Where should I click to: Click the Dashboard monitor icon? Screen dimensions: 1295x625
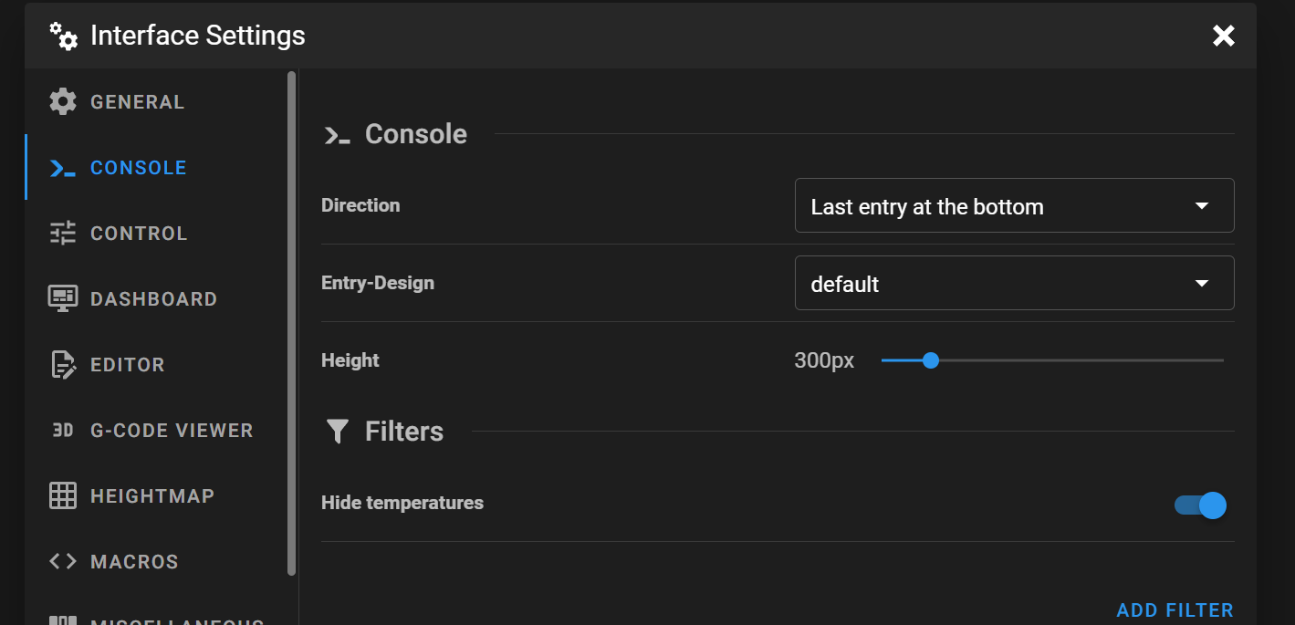pos(62,298)
